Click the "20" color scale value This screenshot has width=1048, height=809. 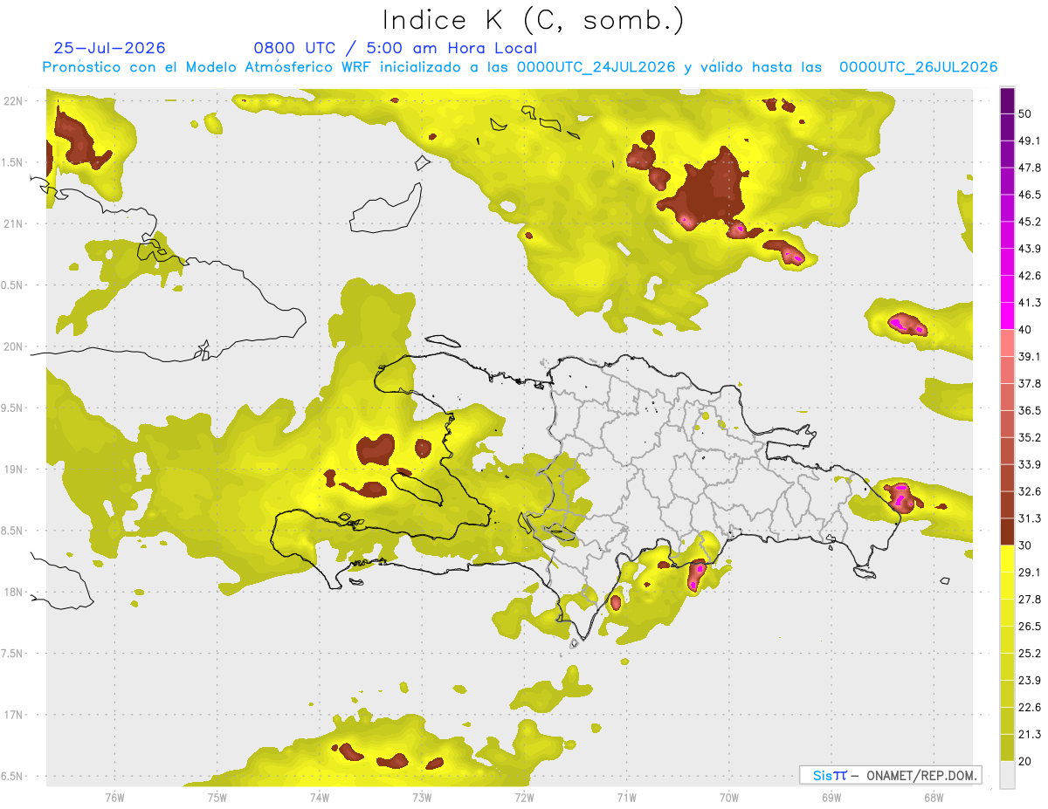(x=1025, y=762)
